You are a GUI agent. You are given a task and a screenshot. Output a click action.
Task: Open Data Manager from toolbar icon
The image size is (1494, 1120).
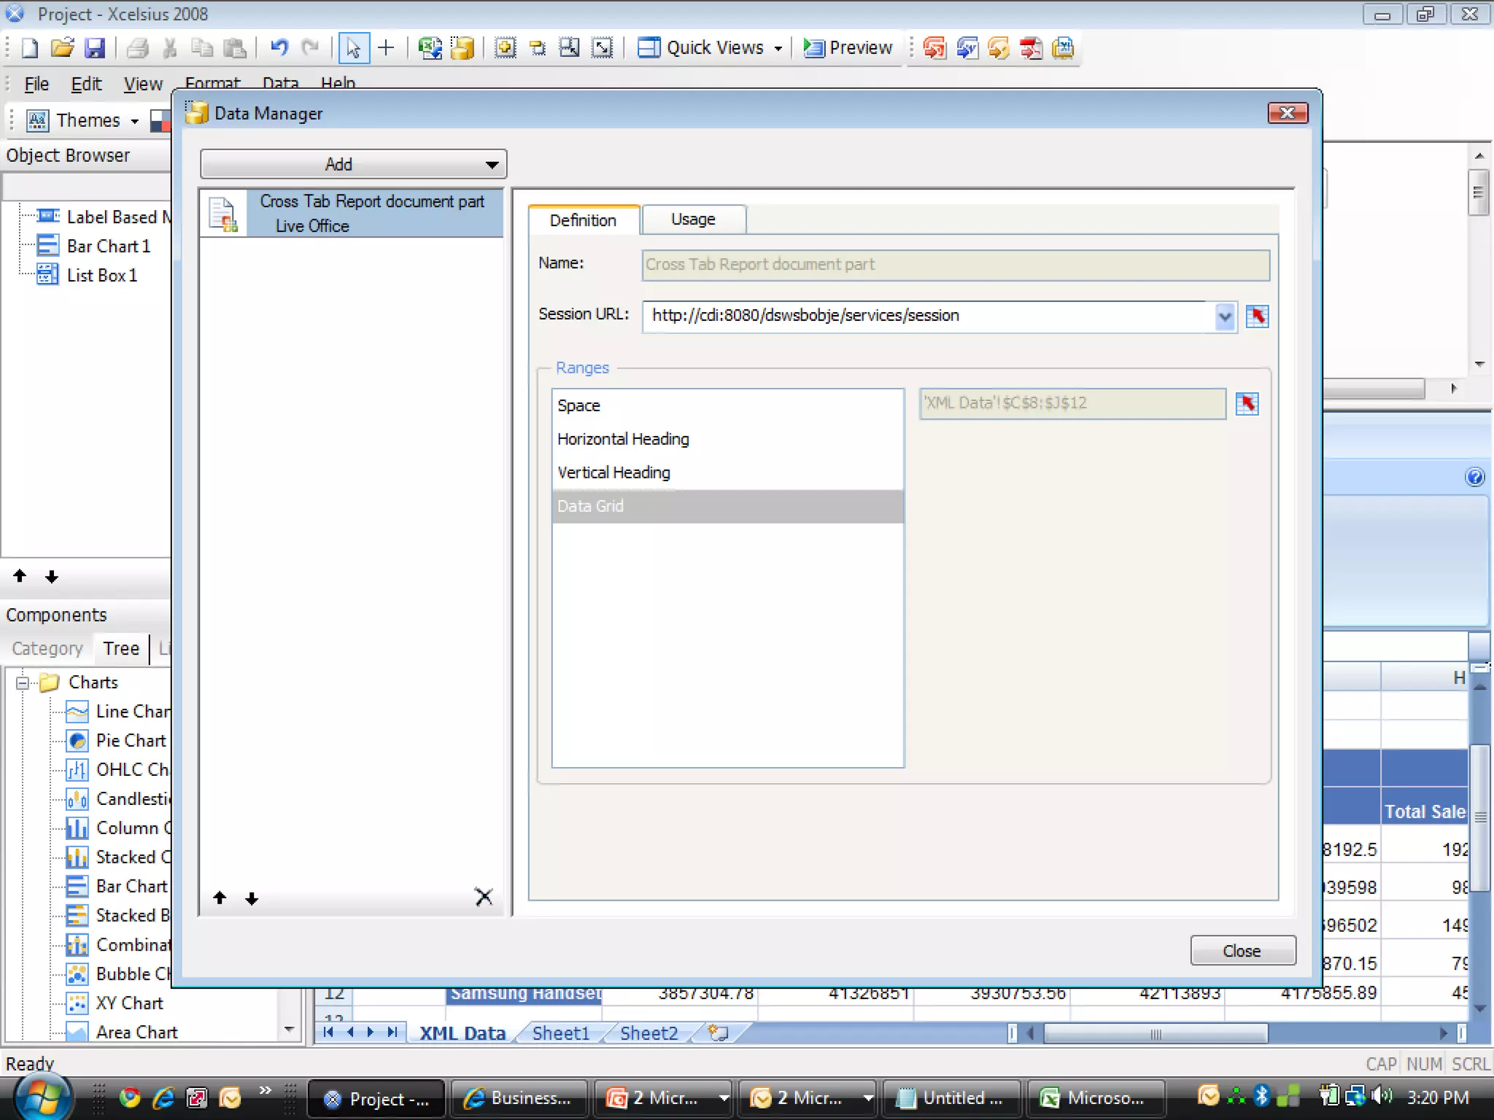pyautogui.click(x=462, y=48)
